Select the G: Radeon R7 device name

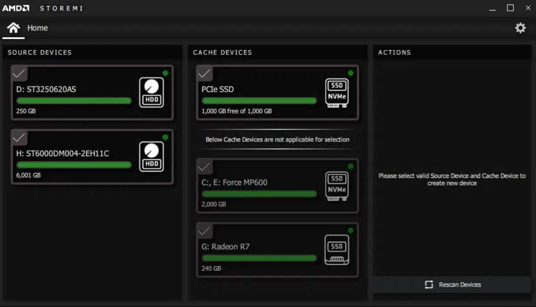(225, 247)
